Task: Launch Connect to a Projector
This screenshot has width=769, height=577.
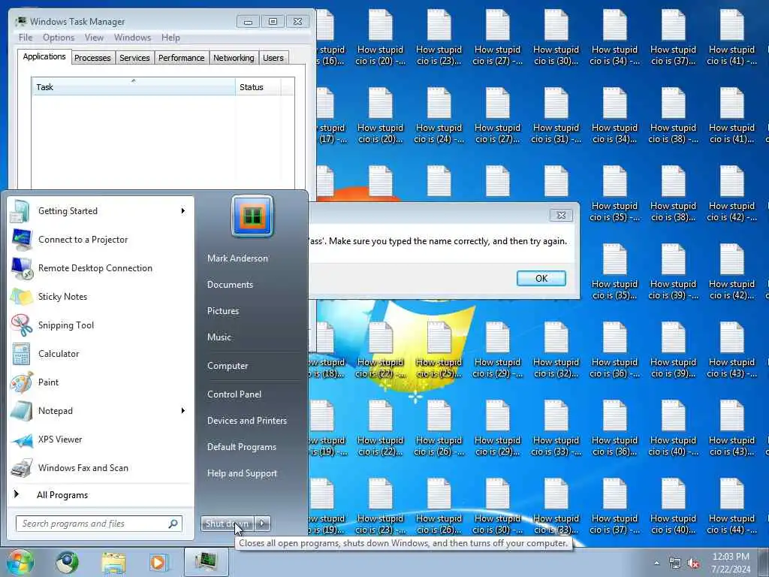Action: [20, 240]
